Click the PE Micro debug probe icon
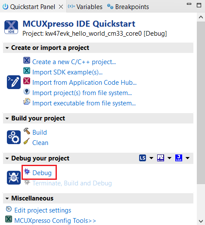Image resolution: width=205 pixels, height=225 pixels. tap(161, 158)
